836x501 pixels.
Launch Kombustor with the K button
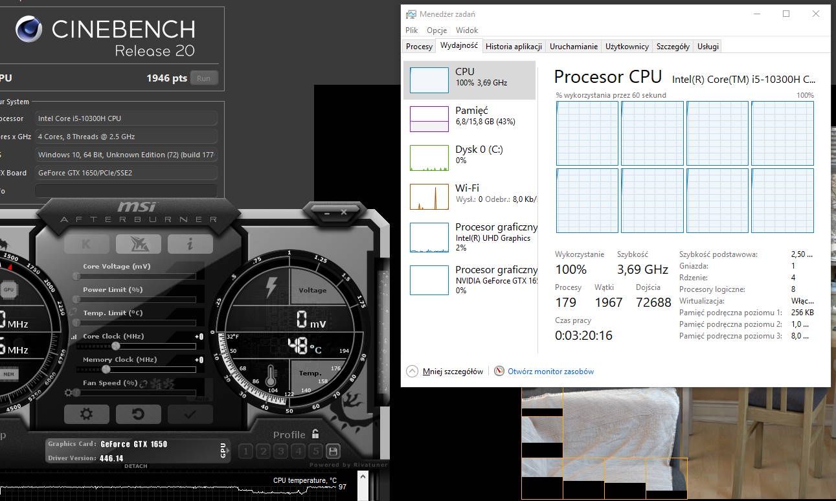click(x=86, y=244)
